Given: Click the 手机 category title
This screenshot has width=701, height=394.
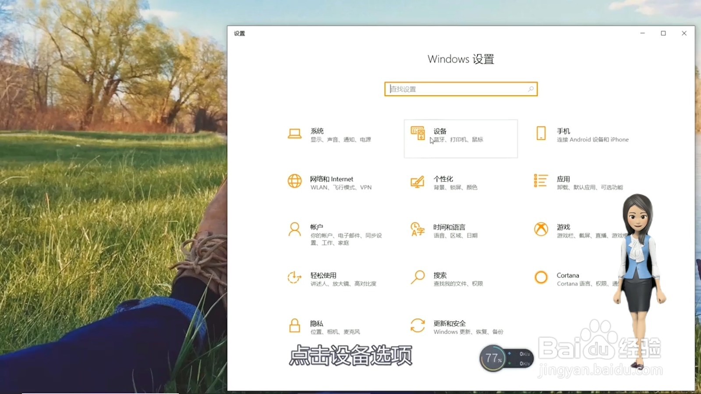Looking at the screenshot, I should click(x=563, y=131).
